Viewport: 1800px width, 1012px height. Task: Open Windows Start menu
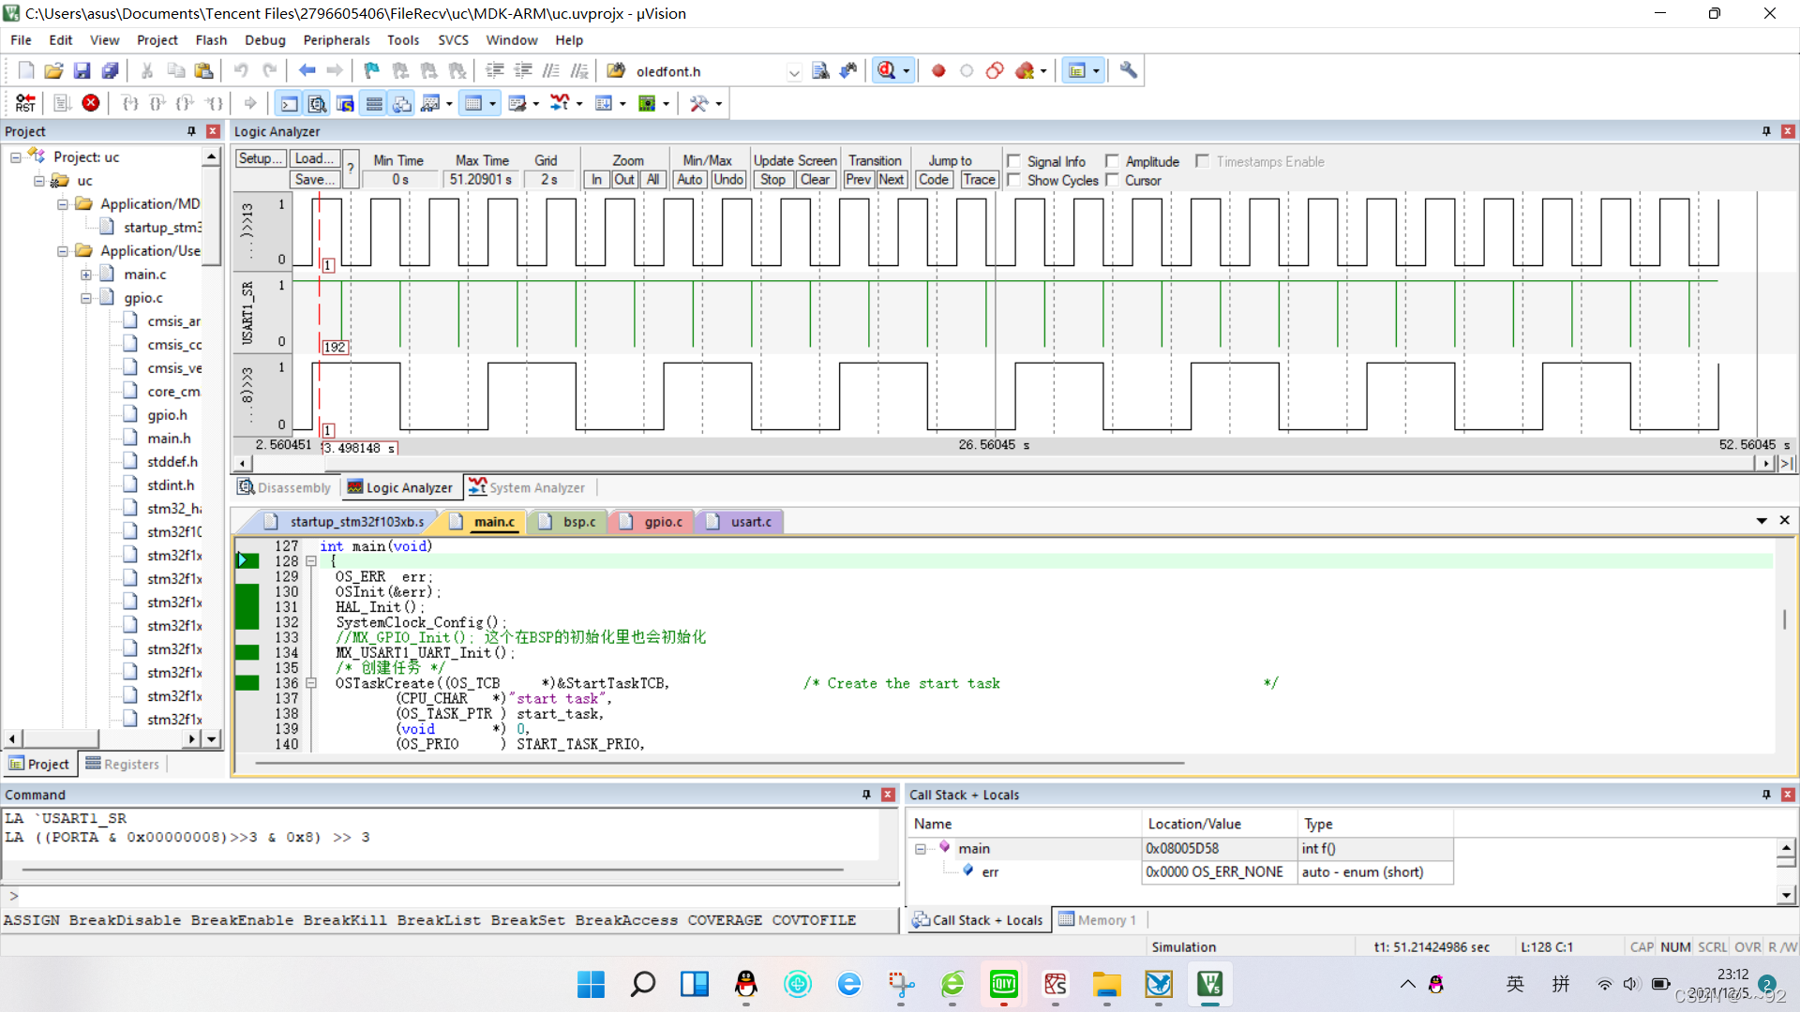[591, 984]
